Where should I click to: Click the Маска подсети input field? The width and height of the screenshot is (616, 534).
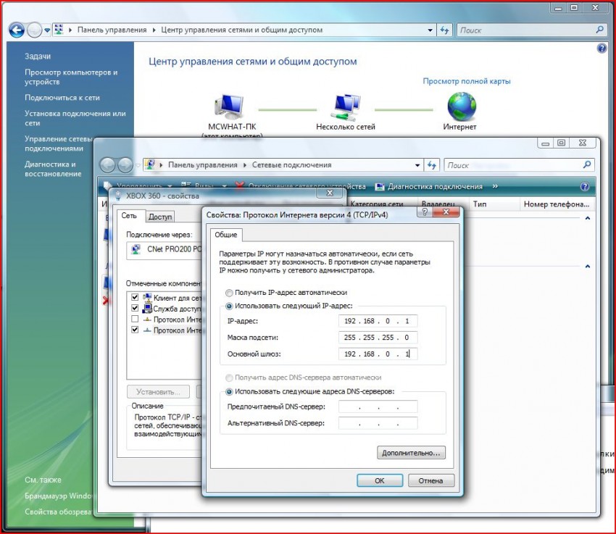pyautogui.click(x=378, y=338)
